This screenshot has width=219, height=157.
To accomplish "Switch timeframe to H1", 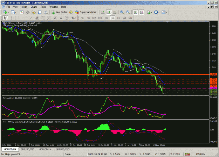I will pos(106,18).
